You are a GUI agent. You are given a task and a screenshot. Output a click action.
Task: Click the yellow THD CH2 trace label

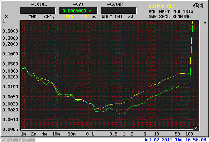click(x=77, y=17)
